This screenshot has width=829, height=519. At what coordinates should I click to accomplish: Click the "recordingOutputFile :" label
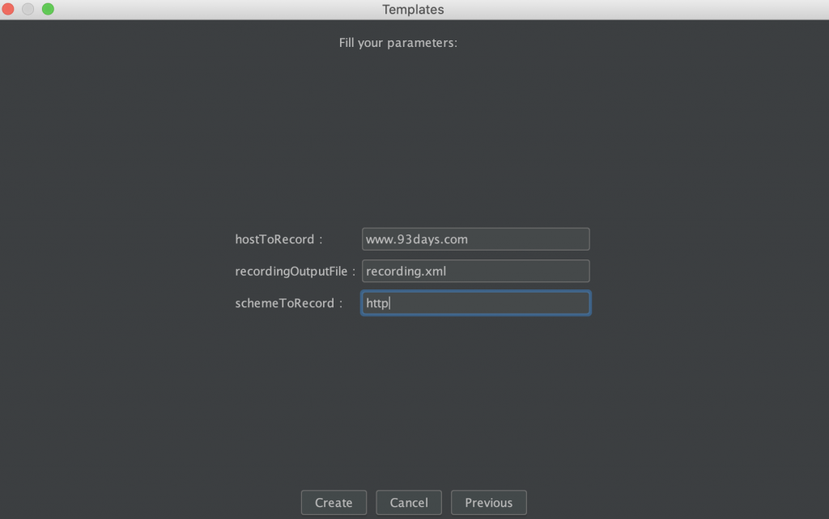(x=295, y=272)
